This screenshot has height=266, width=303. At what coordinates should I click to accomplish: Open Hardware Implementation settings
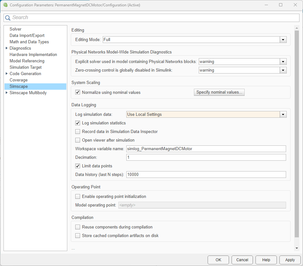point(33,54)
